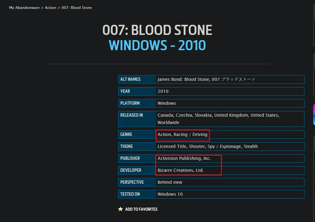This screenshot has width=315, height=222.
Task: Click the WINDOWS - 2010 subtitle
Action: 157,45
